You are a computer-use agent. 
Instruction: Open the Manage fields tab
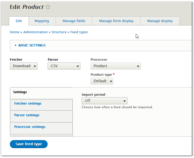[74, 21]
